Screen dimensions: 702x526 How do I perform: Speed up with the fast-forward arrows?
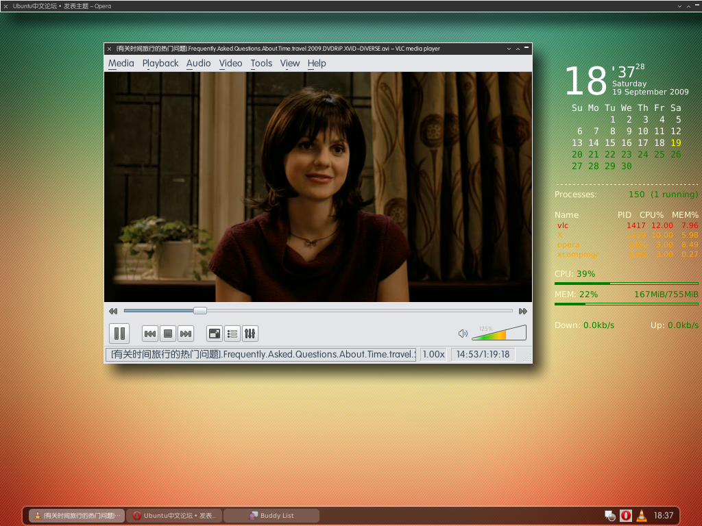click(523, 311)
